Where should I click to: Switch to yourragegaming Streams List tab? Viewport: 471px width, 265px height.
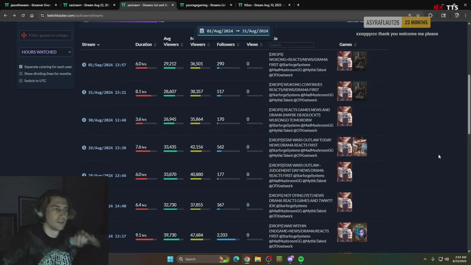(x=206, y=5)
